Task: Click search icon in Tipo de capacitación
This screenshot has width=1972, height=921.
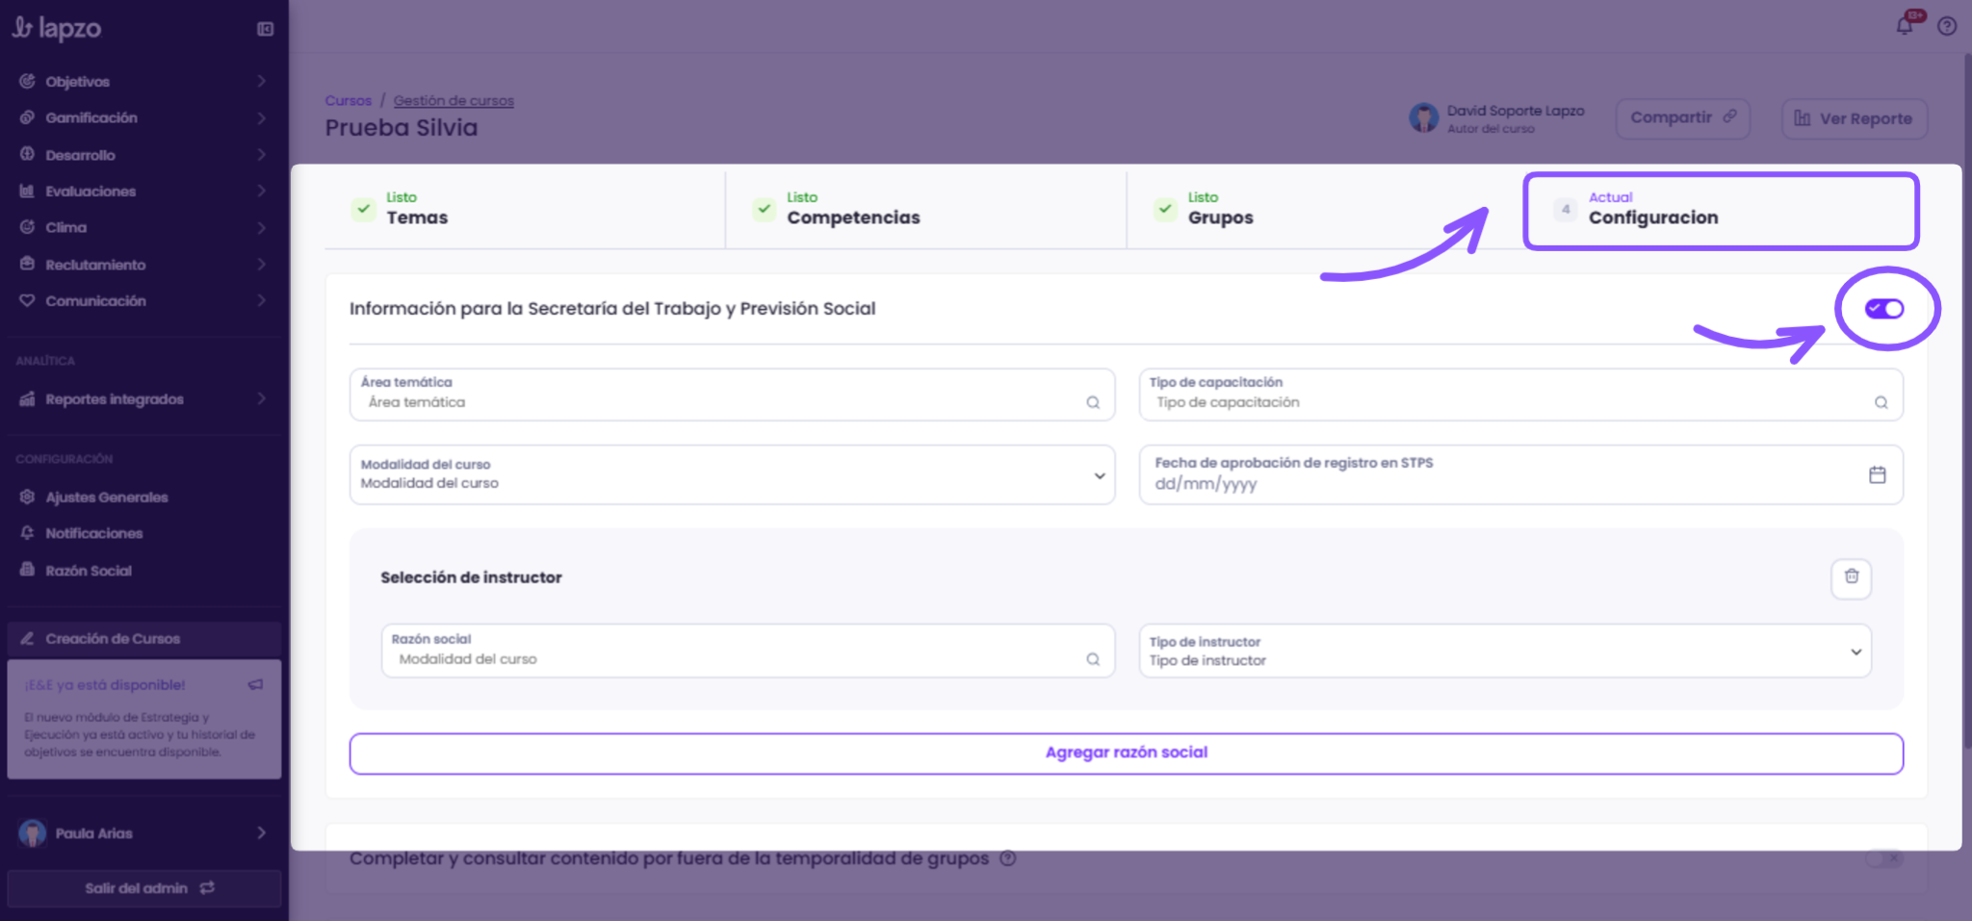Action: pos(1881,402)
